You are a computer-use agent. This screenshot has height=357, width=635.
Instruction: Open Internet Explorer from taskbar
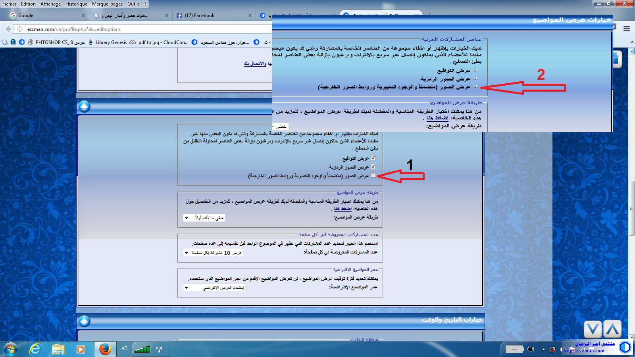[x=35, y=349]
